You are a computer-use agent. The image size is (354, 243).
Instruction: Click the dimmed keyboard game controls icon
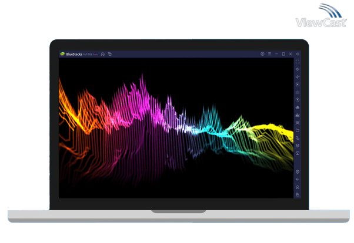click(x=298, y=92)
